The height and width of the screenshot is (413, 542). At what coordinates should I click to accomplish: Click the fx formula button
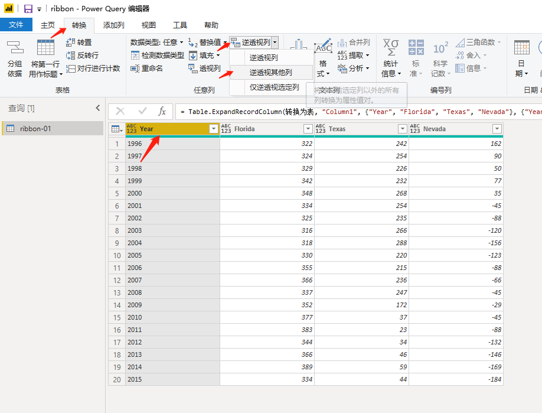tap(162, 111)
